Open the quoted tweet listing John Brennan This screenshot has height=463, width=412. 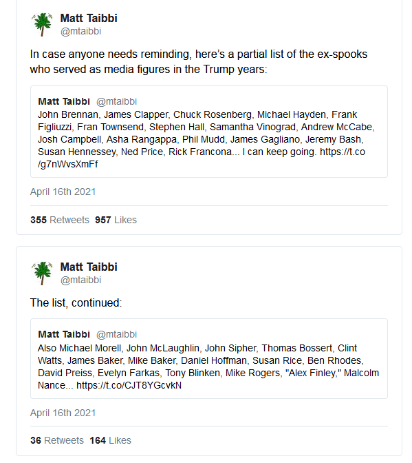(209, 132)
